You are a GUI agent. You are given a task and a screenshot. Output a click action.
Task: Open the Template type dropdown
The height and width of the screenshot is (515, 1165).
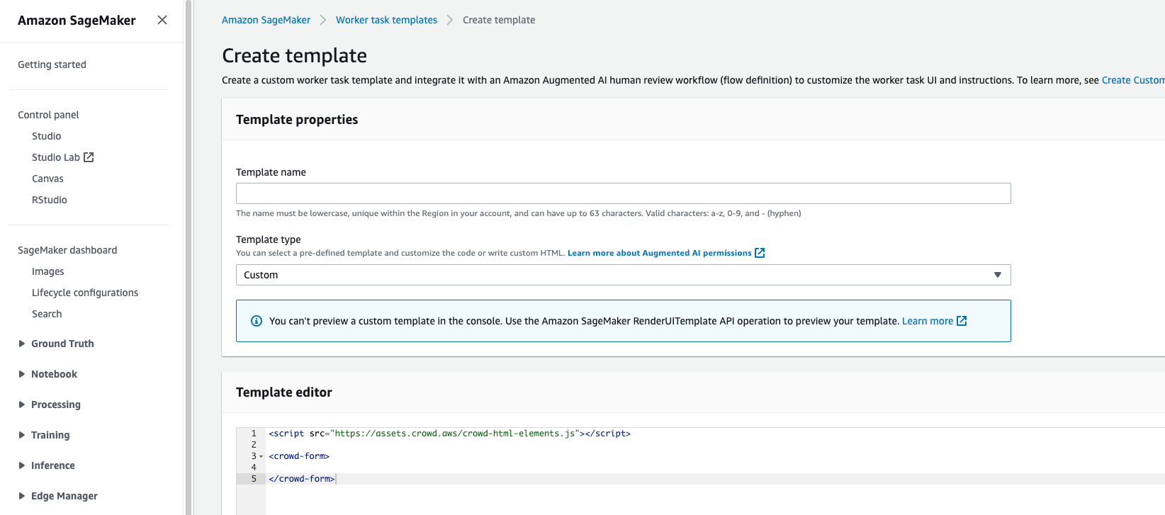click(623, 275)
